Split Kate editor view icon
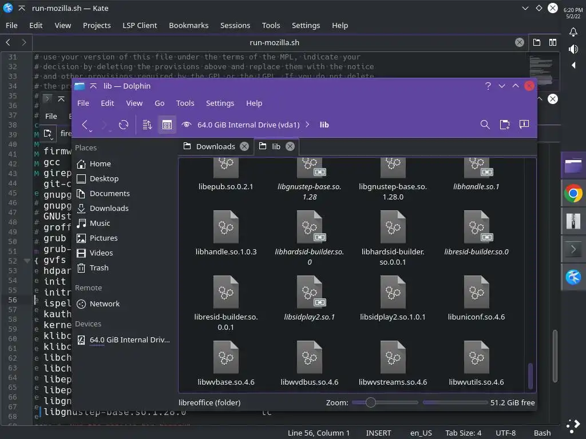This screenshot has height=439, width=586. [552, 42]
